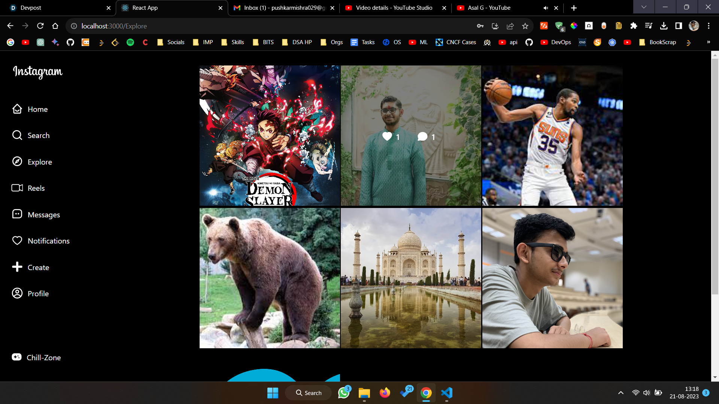The image size is (719, 404).
Task: Open the Taj Mahal post thumbnail
Action: point(411,278)
